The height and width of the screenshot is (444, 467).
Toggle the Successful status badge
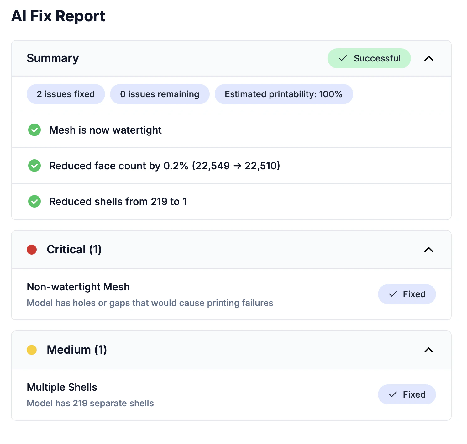[369, 58]
